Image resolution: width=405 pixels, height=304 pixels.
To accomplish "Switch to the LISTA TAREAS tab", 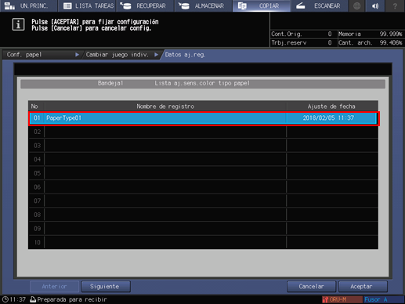I will (87, 5).
